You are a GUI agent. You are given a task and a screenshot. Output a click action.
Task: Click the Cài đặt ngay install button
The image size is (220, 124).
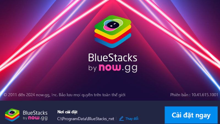pos(191,115)
